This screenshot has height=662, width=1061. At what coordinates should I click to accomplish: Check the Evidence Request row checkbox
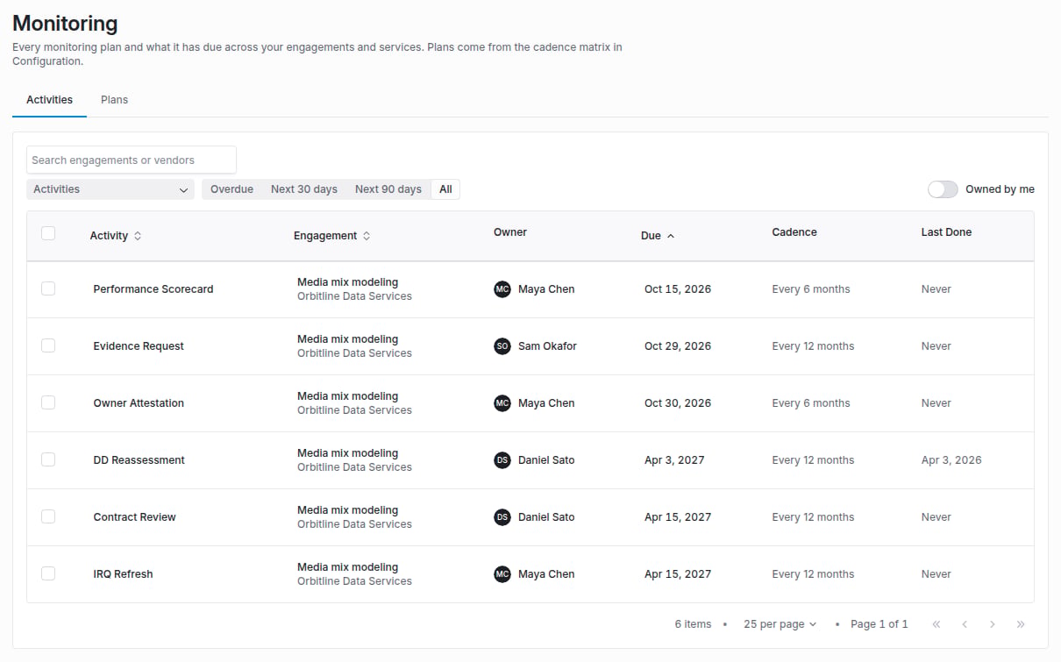coord(48,345)
